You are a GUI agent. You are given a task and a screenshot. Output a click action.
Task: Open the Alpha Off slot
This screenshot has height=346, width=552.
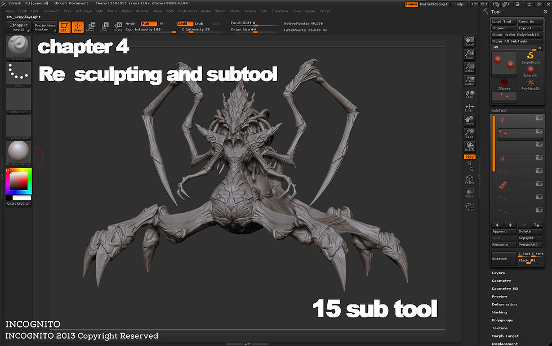(19, 101)
